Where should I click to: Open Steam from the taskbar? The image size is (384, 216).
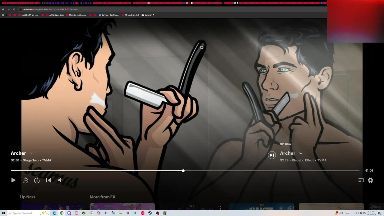[150, 213]
